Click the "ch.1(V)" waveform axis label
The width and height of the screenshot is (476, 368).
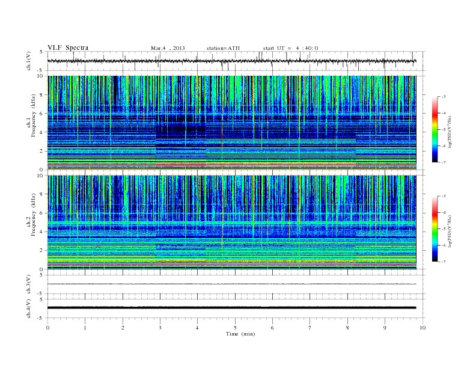(29, 61)
